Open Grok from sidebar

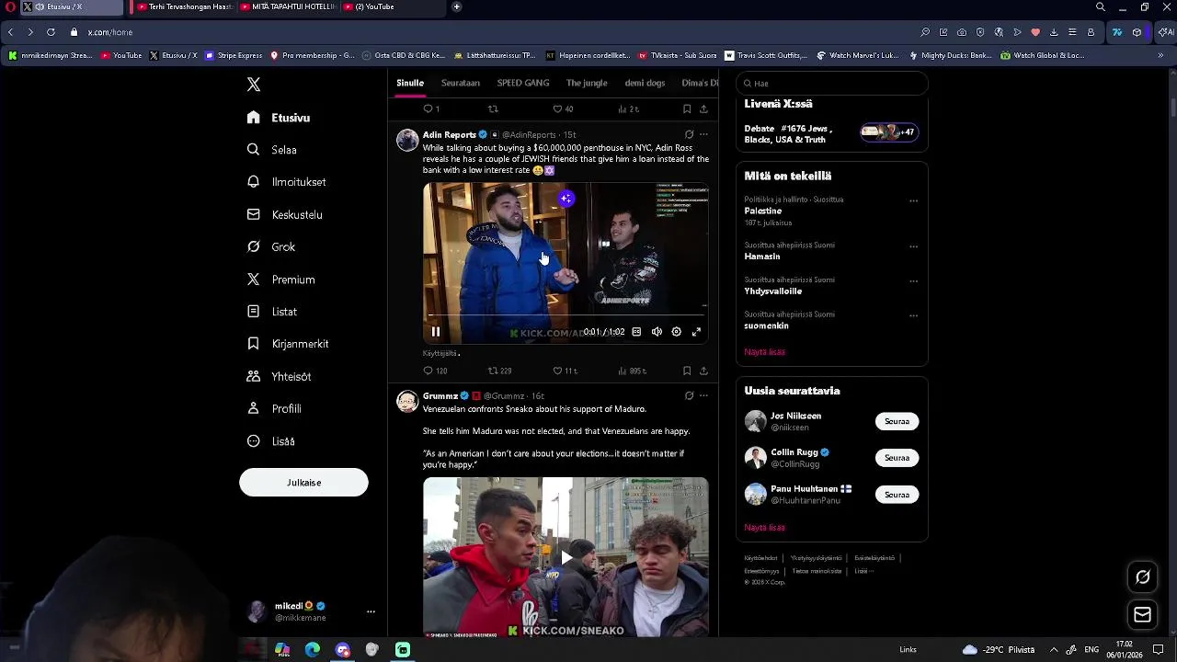pyautogui.click(x=271, y=246)
